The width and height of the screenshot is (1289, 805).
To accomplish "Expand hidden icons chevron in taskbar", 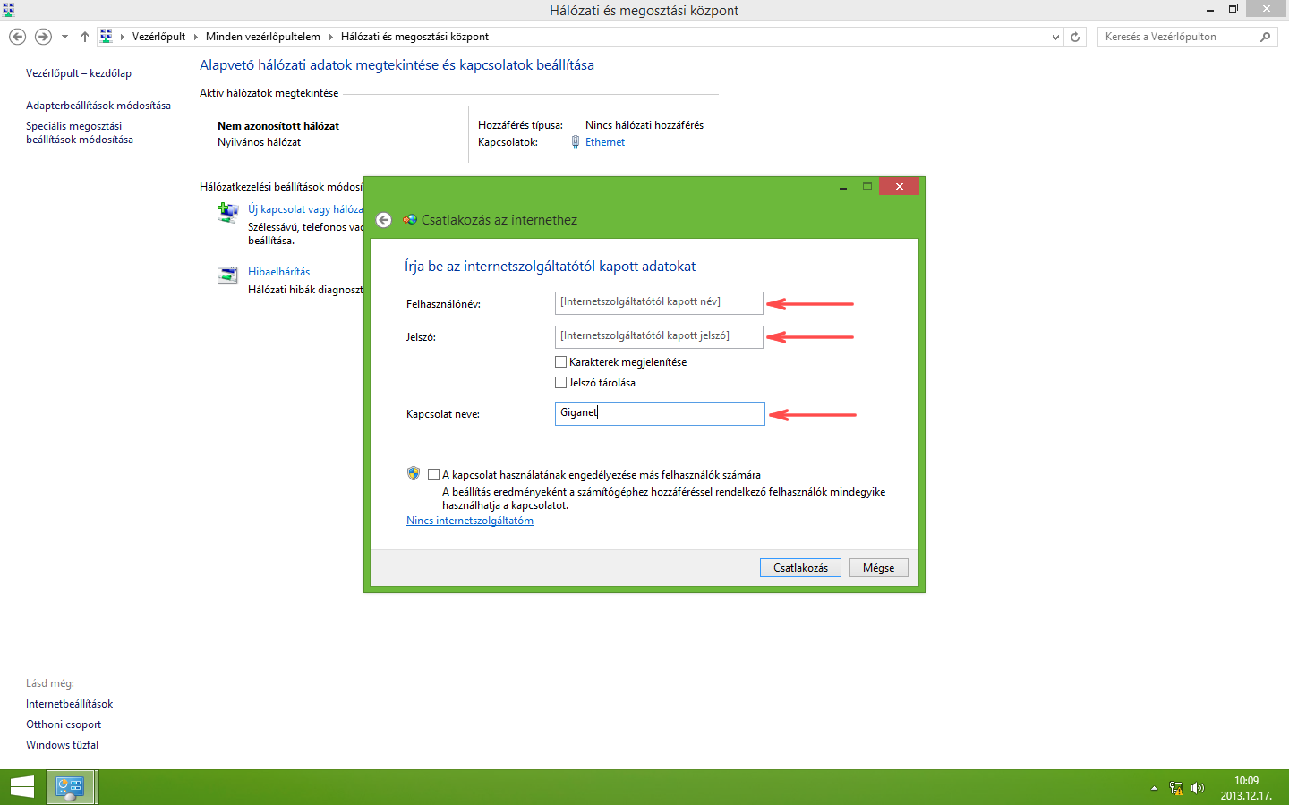I will [x=1154, y=787].
